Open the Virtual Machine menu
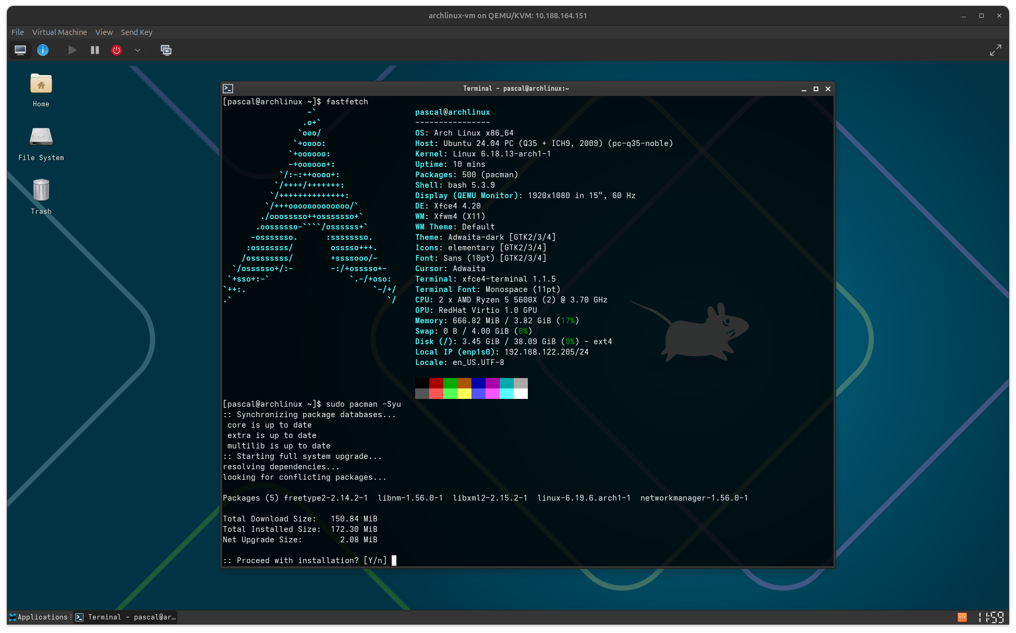This screenshot has height=633, width=1016. coord(59,32)
